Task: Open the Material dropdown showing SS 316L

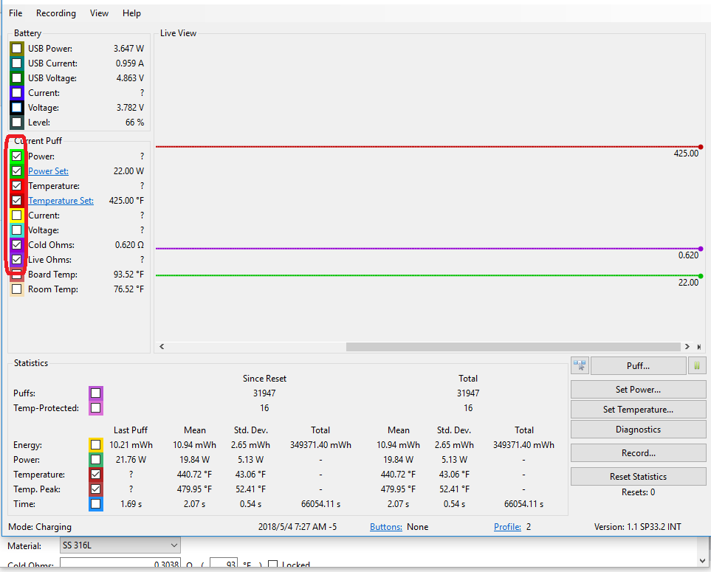Action: (120, 545)
